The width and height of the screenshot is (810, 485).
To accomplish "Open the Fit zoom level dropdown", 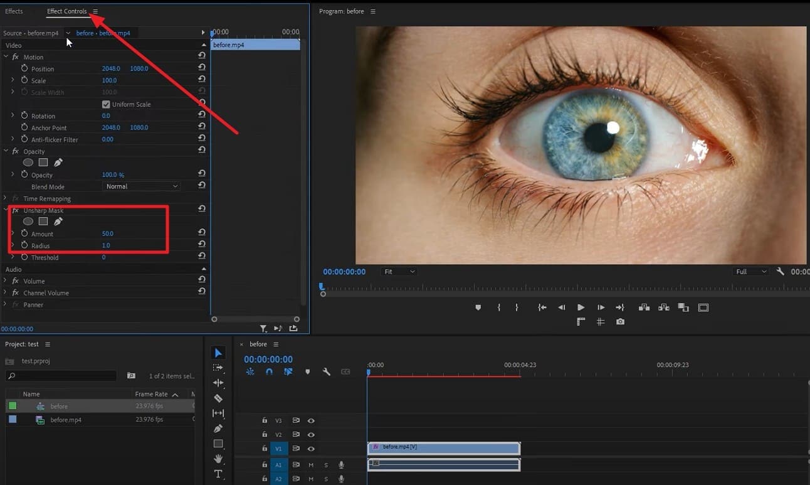I will point(399,271).
